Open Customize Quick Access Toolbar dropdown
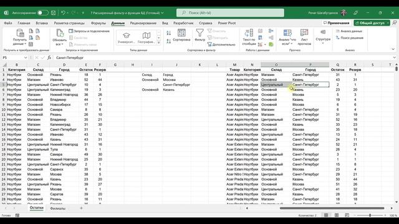This screenshot has height=224, width=399. coord(83,12)
